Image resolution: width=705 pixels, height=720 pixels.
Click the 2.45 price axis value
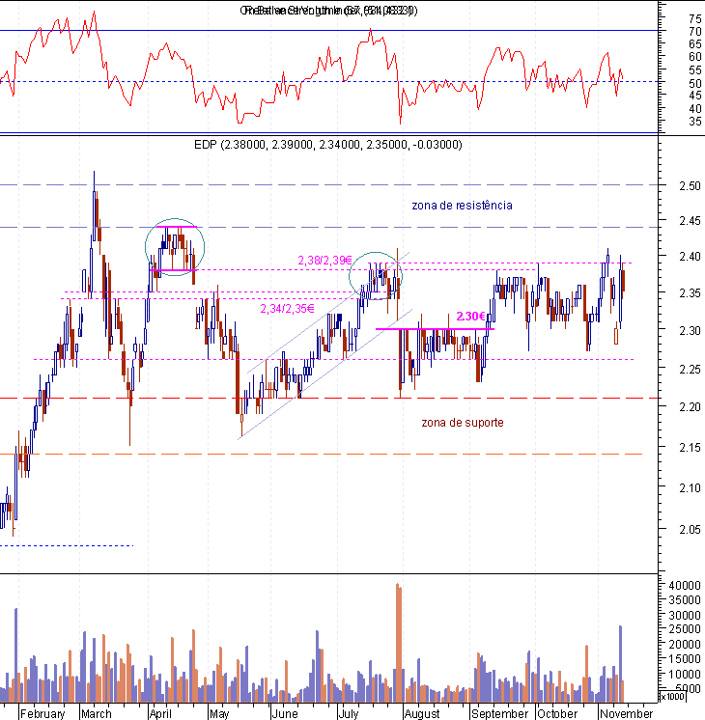coord(690,221)
